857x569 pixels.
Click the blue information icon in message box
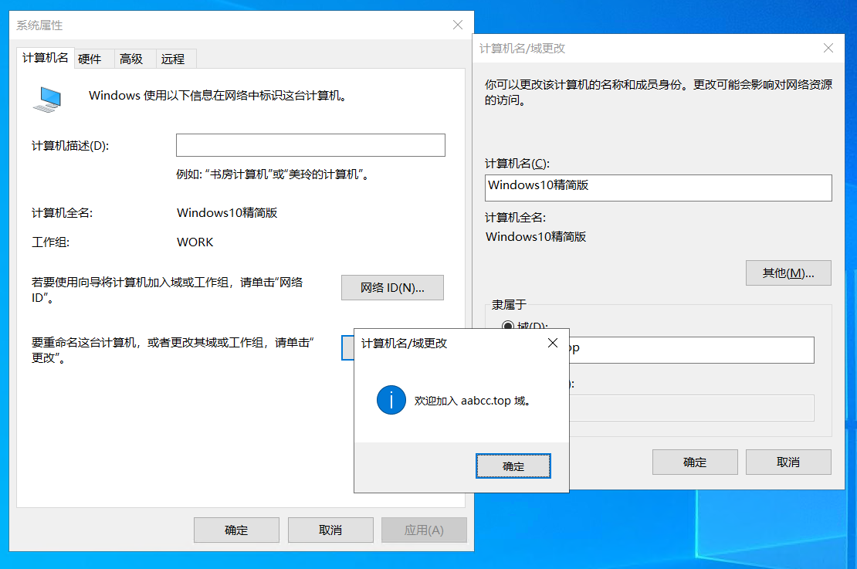click(x=391, y=400)
